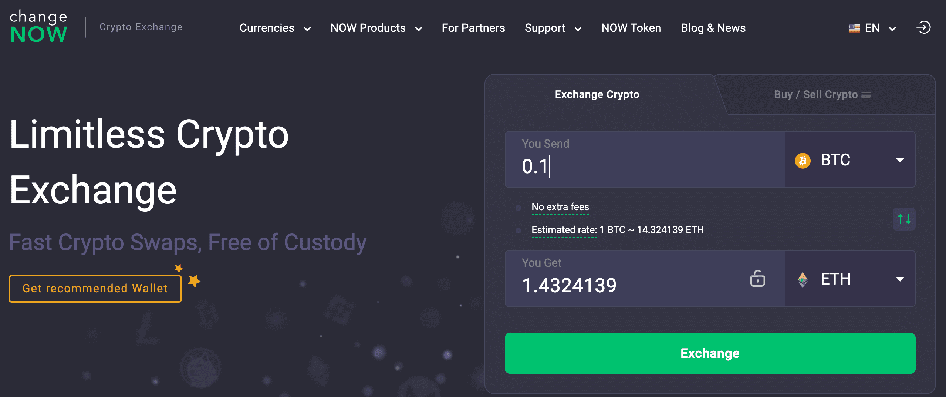Click the 1 BTC ~ 14.324139 ETH rate text
Viewport: 946px width, 397px height.
coord(652,230)
